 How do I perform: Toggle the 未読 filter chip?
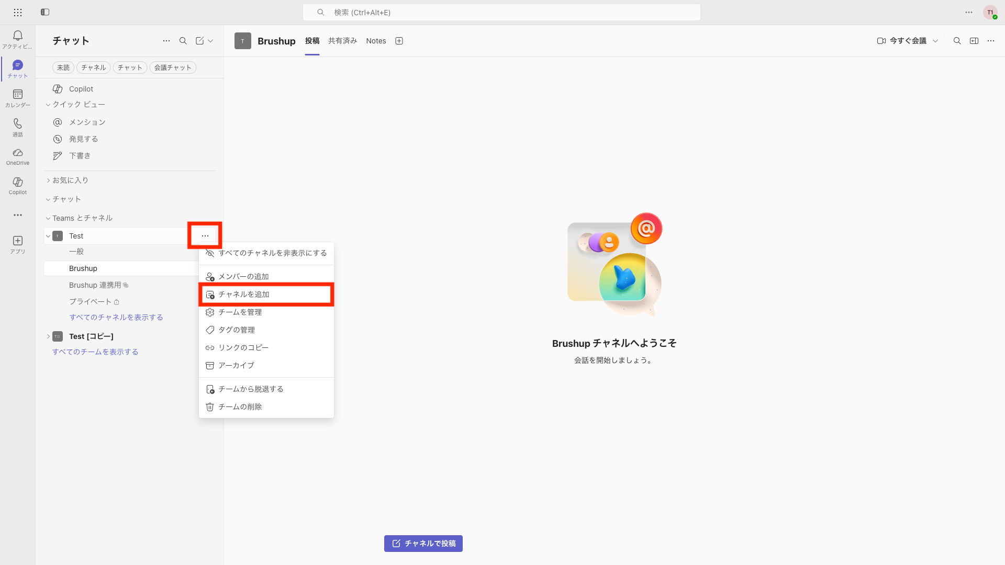63,67
